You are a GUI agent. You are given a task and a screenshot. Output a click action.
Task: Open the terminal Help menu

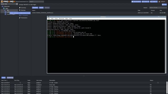tap(71, 19)
